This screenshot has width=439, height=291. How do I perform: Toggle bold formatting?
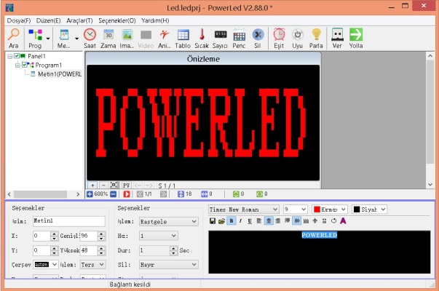coord(232,221)
